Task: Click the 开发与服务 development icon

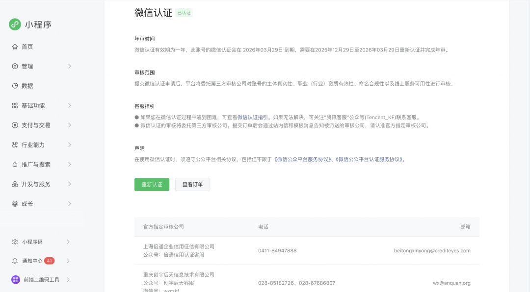Action: (x=15, y=184)
